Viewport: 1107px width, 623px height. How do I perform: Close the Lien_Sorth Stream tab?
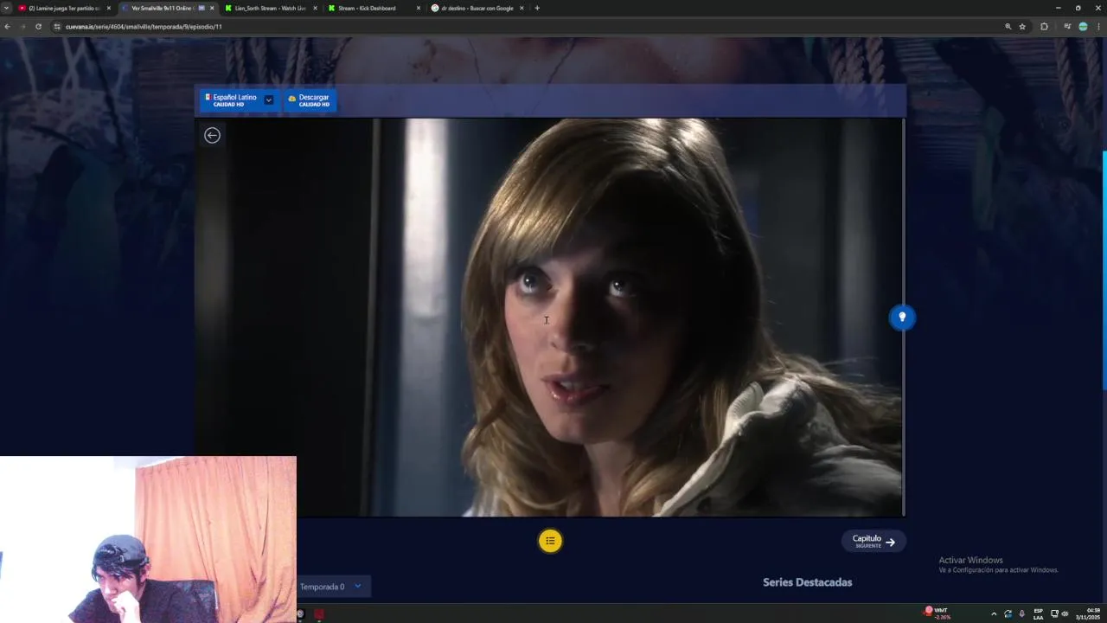click(x=315, y=8)
